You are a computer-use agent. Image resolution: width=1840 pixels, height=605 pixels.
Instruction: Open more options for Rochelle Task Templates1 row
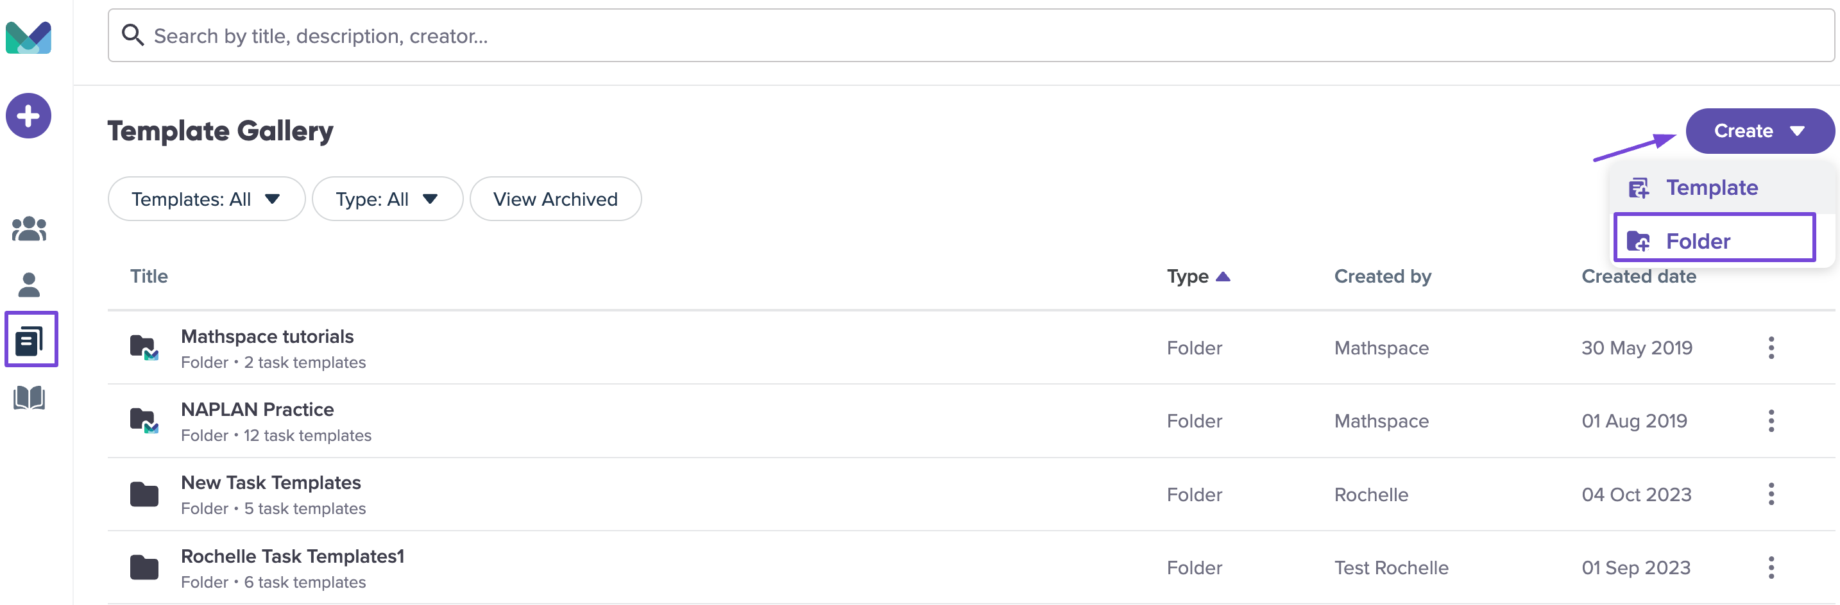coord(1771,568)
